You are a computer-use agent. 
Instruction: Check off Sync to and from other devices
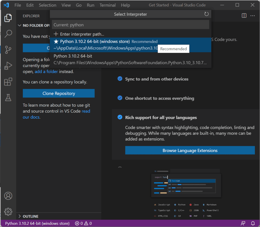pos(120,79)
